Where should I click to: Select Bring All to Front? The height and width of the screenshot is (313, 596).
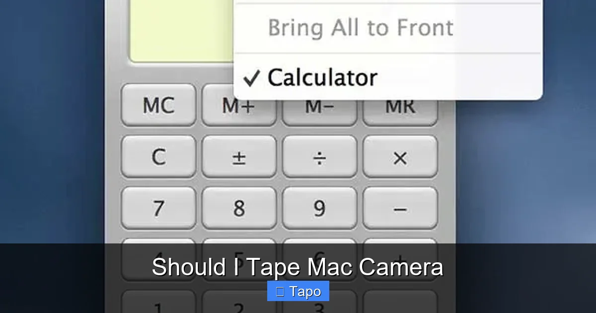(x=360, y=27)
